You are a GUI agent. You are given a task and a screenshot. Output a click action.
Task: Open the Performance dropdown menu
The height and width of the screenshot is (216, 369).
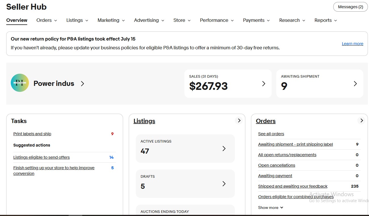[217, 20]
